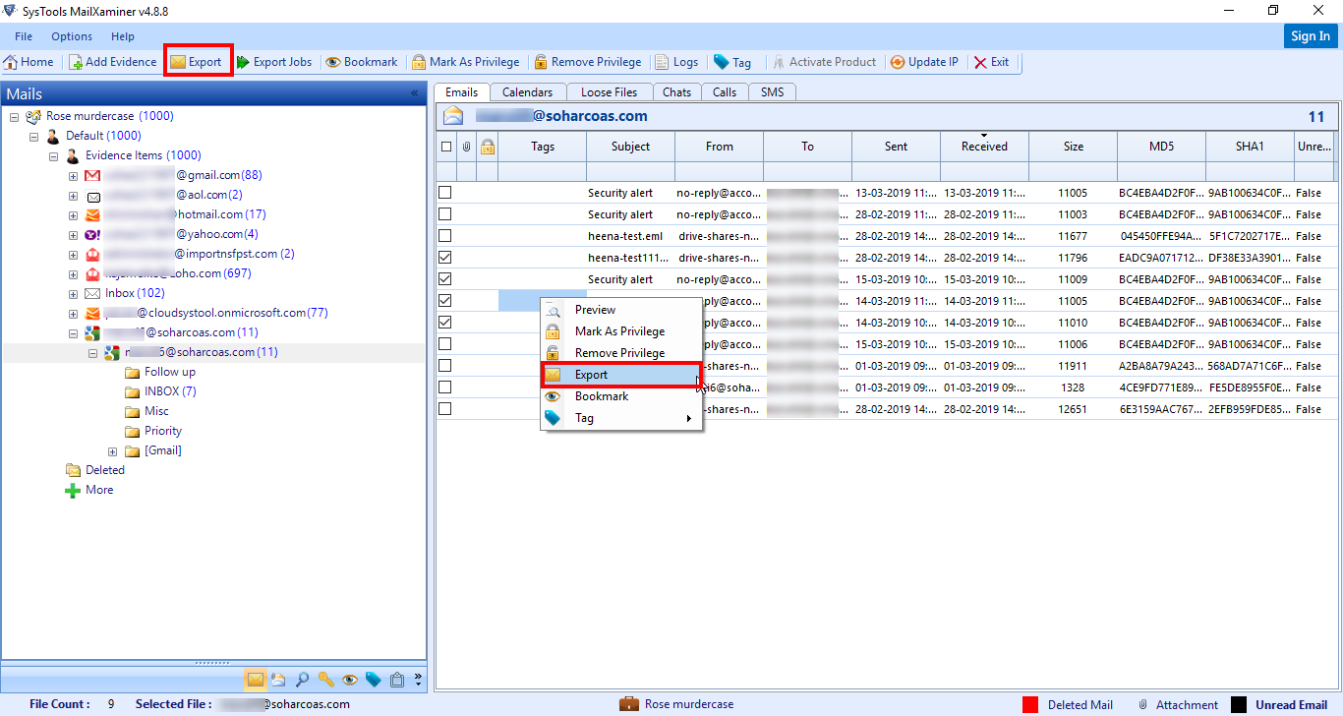Switch to the Calendars tab
Screen dimensions: 1343x716
click(x=527, y=92)
